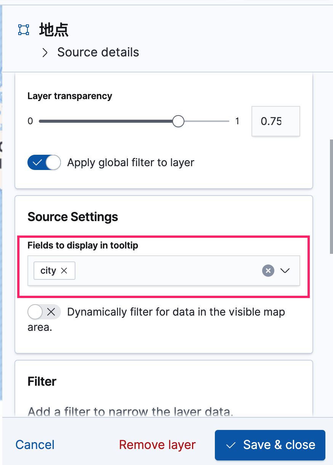Select the city field badge text

(48, 271)
